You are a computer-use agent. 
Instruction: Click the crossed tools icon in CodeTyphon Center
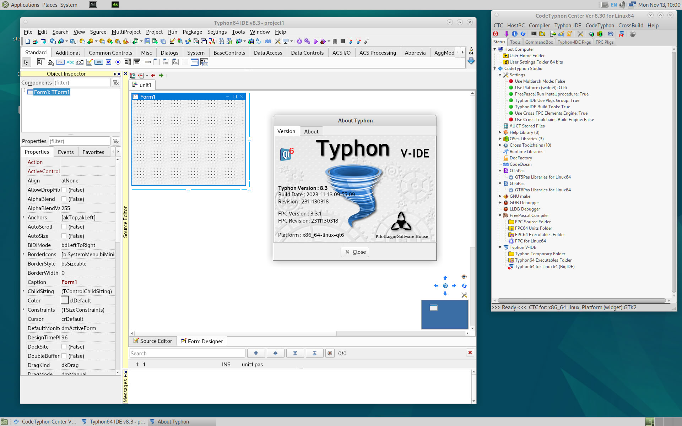coord(580,34)
